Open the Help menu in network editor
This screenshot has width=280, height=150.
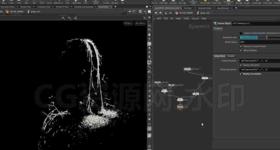point(204,18)
